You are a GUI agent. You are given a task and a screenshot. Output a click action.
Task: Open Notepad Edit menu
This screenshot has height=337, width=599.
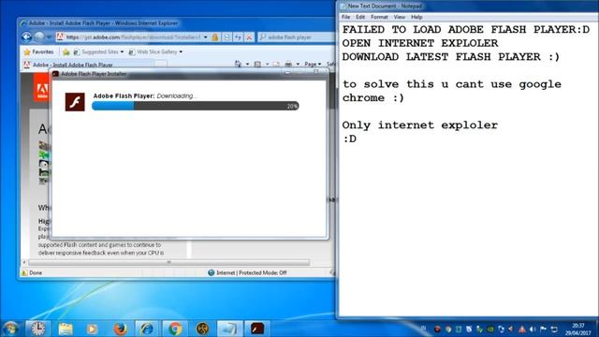[x=360, y=17]
